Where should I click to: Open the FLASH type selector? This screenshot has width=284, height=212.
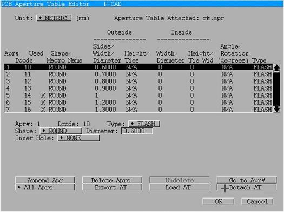144,124
